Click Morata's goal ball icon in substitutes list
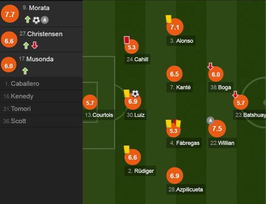This screenshot has width=266, height=204. tap(36, 20)
